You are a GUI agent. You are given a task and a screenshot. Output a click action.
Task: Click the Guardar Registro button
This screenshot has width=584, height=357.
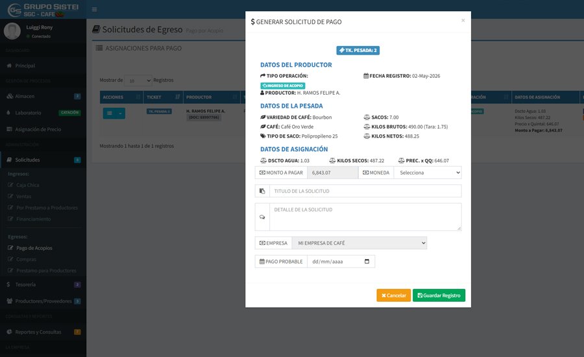tap(439, 295)
